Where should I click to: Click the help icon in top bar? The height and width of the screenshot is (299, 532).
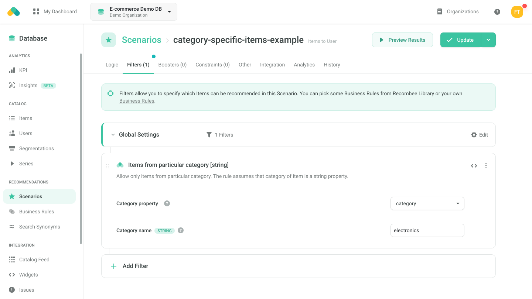tap(497, 12)
